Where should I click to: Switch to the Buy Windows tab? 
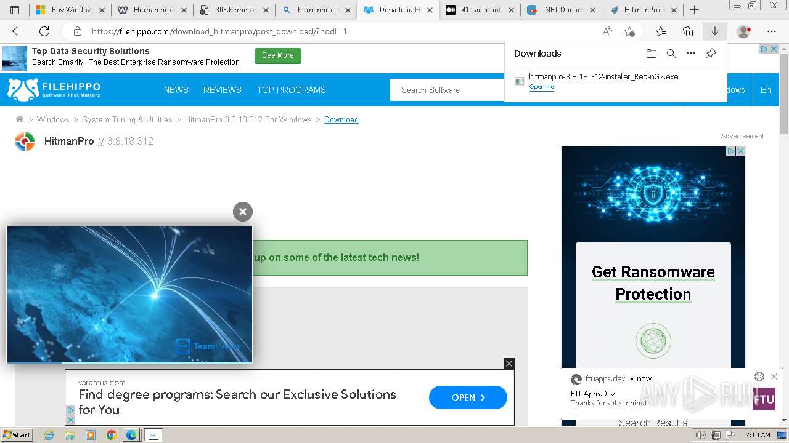click(x=71, y=10)
